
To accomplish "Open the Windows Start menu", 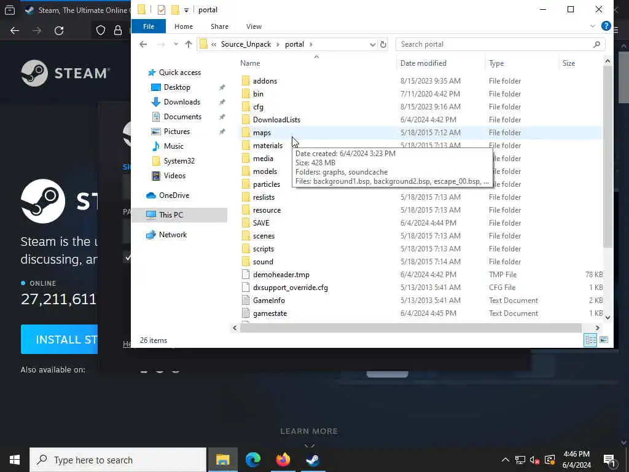I will click(15, 460).
